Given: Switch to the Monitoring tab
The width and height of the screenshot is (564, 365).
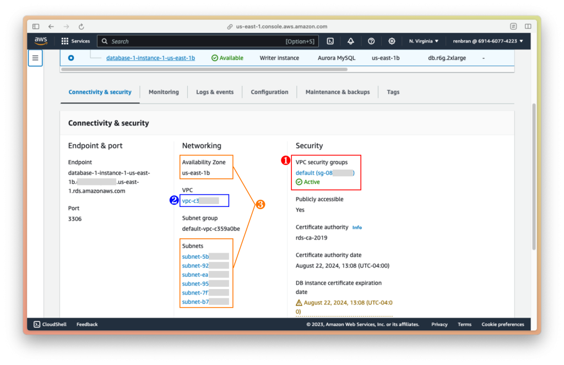Looking at the screenshot, I should 164,92.
